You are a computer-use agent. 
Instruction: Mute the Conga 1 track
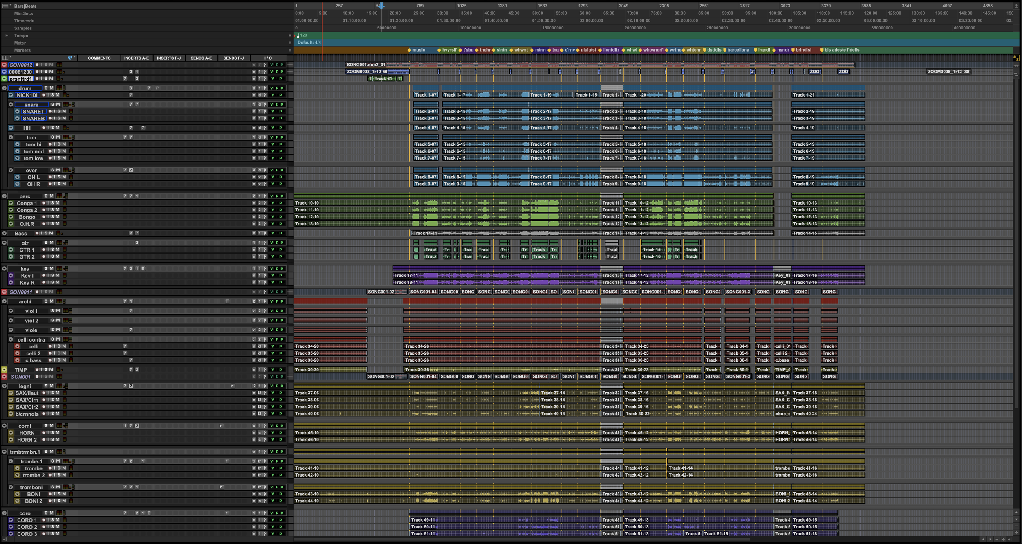pos(58,203)
